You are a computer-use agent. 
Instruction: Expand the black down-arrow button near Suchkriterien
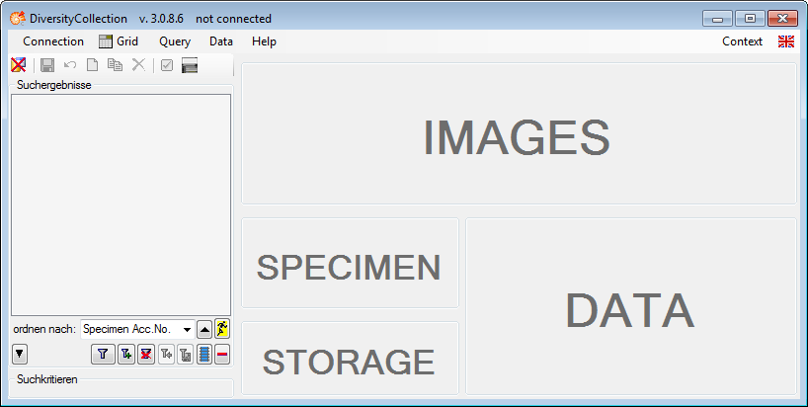point(20,353)
